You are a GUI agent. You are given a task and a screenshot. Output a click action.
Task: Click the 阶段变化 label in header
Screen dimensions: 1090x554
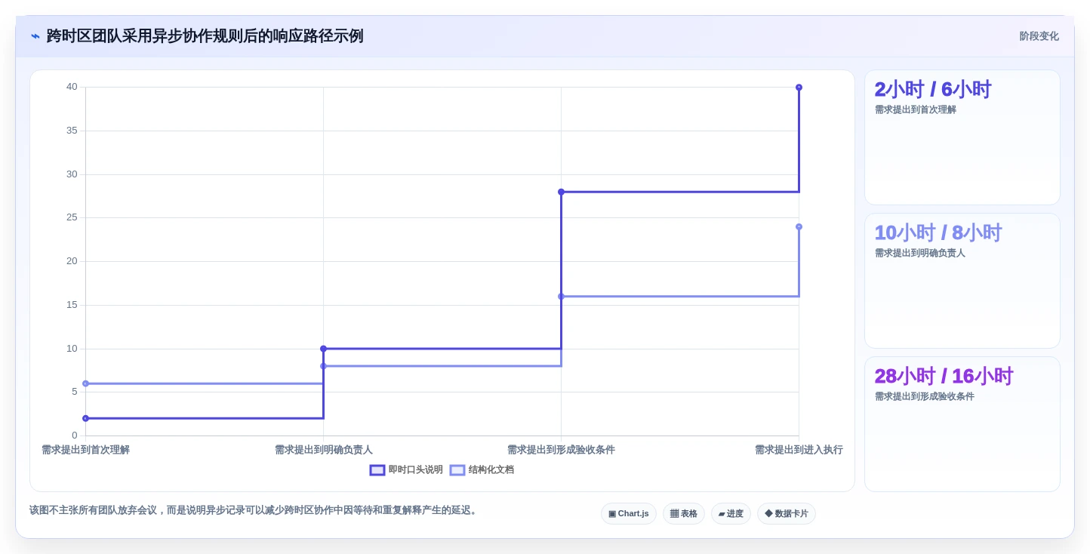coord(1039,36)
